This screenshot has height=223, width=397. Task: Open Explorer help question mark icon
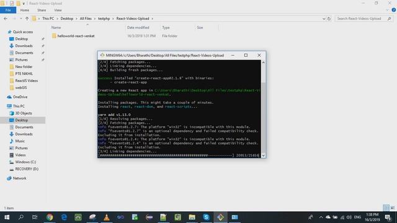394,10
